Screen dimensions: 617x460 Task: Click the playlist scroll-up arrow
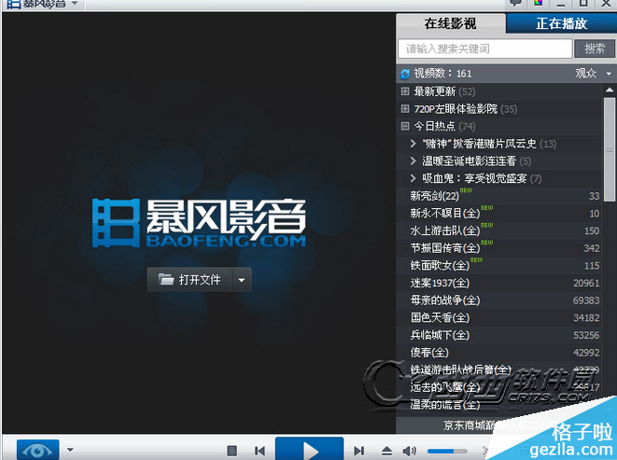[x=610, y=91]
